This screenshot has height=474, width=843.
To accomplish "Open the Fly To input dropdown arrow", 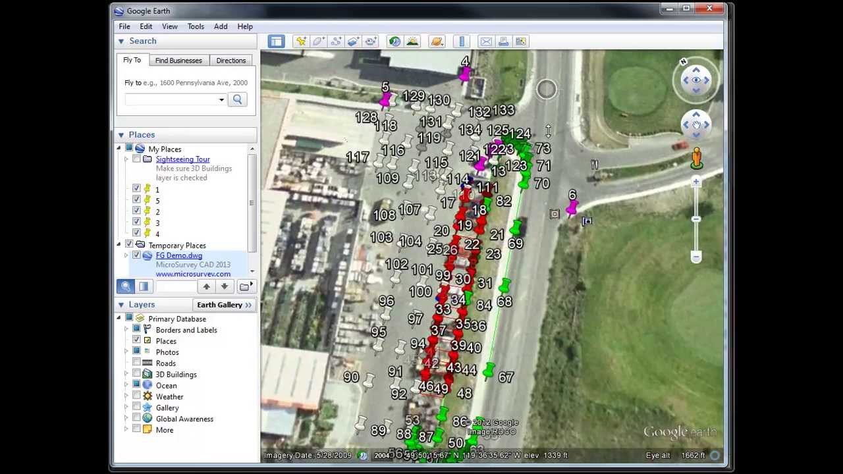I will pyautogui.click(x=221, y=100).
